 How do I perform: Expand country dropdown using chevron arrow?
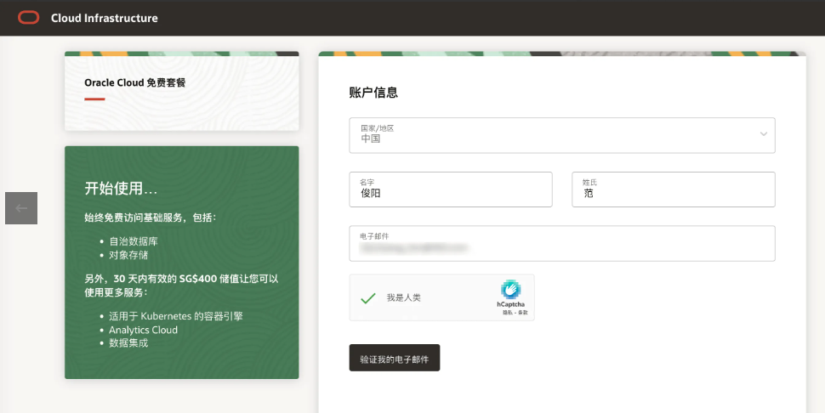coord(763,134)
